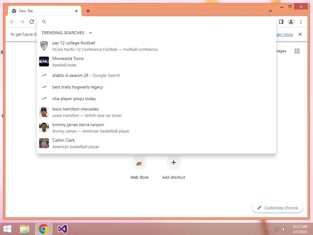Open the Web Store shortcut
This screenshot has height=235, width=313.
click(139, 167)
